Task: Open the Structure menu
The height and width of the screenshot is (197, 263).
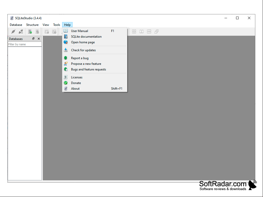Action: (32, 25)
